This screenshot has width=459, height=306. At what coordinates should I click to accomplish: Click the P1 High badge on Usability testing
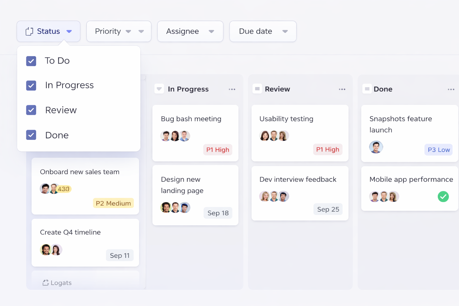tap(328, 149)
